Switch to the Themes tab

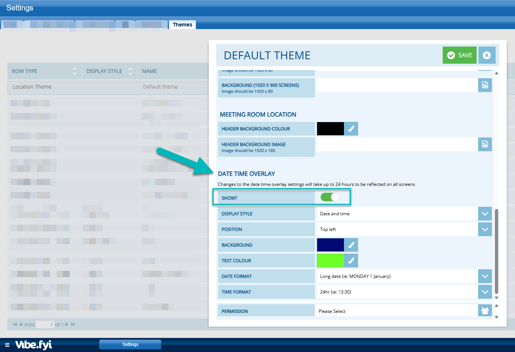(182, 25)
